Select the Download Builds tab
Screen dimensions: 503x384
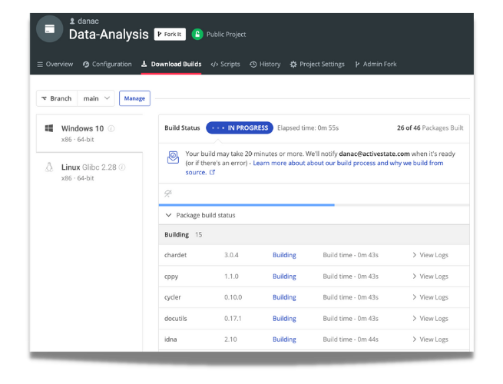click(171, 65)
